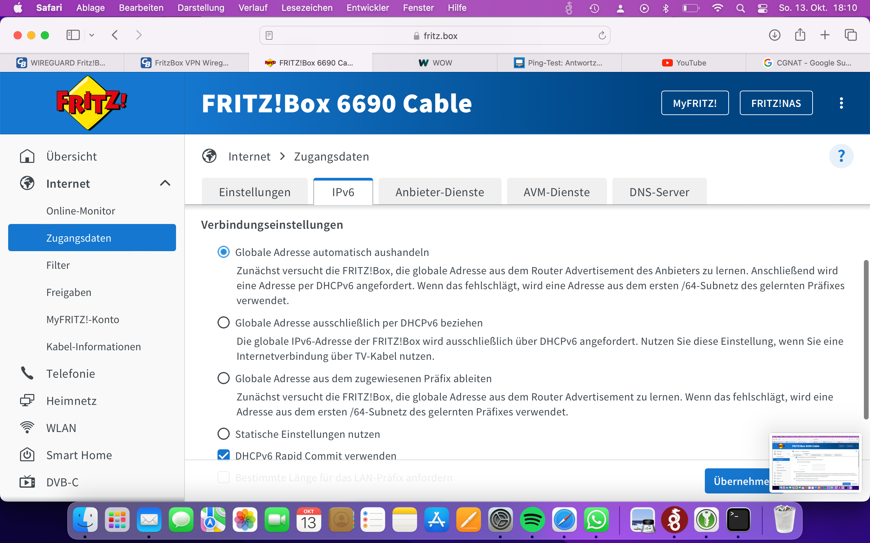Image resolution: width=870 pixels, height=543 pixels.
Task: Click the MyFRITZ! button
Action: (695, 103)
